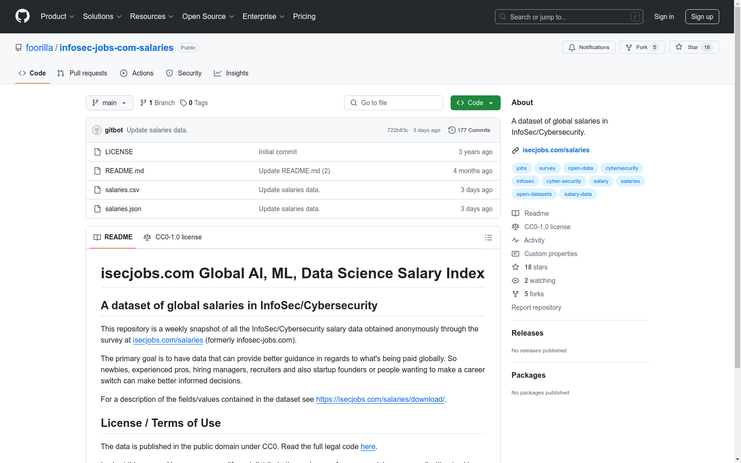Select the infosec topic tag
Screen dimensions: 741x463
[x=525, y=181]
